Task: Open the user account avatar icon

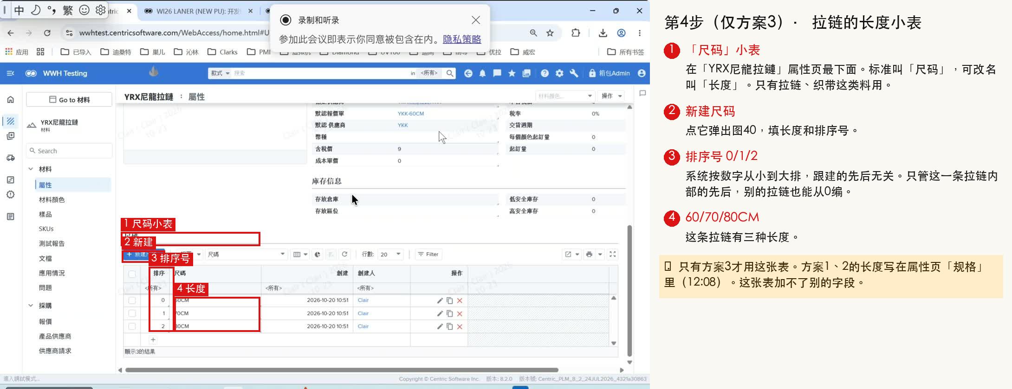Action: tap(642, 73)
